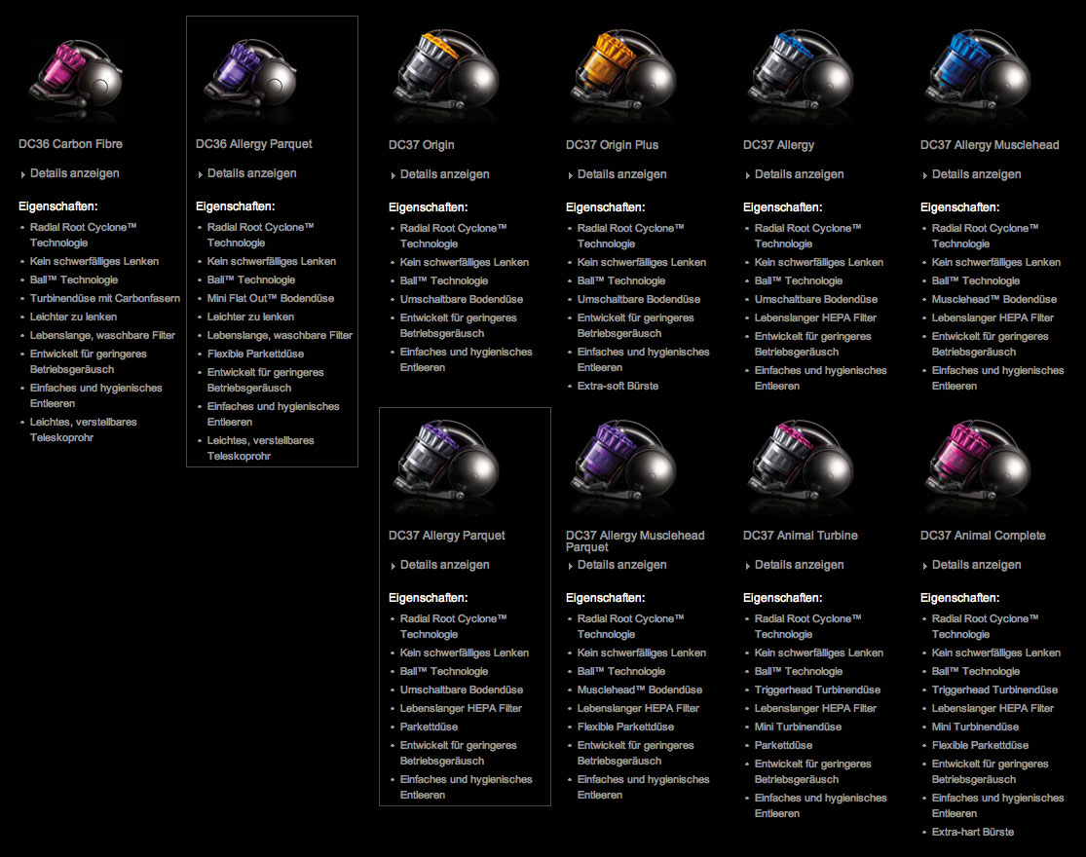Viewport: 1086px width, 857px height.
Task: Select the DC37 Animal Turbine title
Action: (x=801, y=536)
